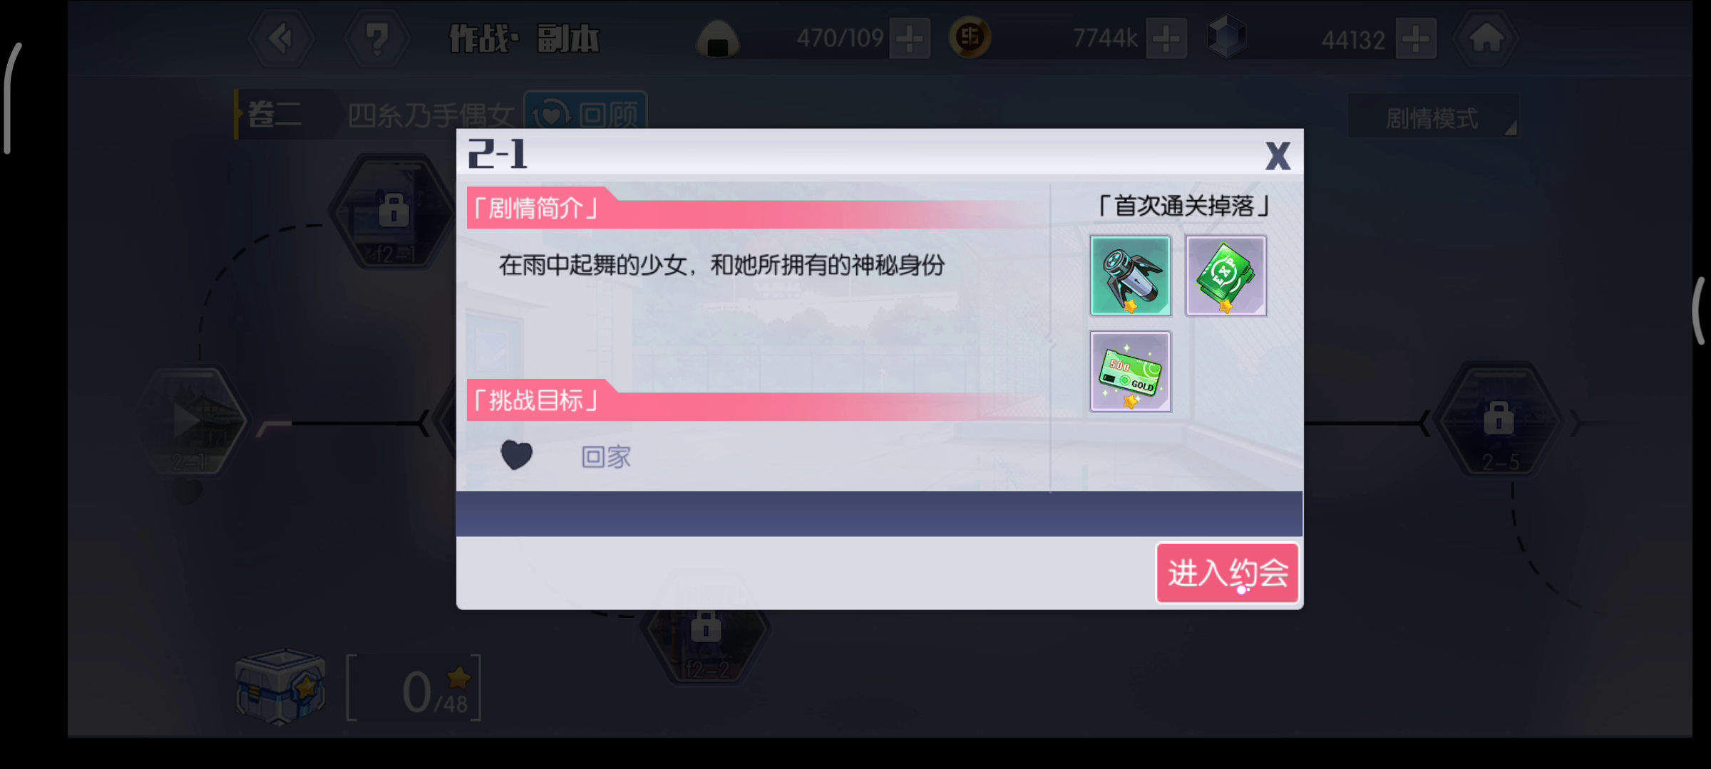The width and height of the screenshot is (1711, 769).
Task: Select the 卷二 chapter tab
Action: coord(274,114)
